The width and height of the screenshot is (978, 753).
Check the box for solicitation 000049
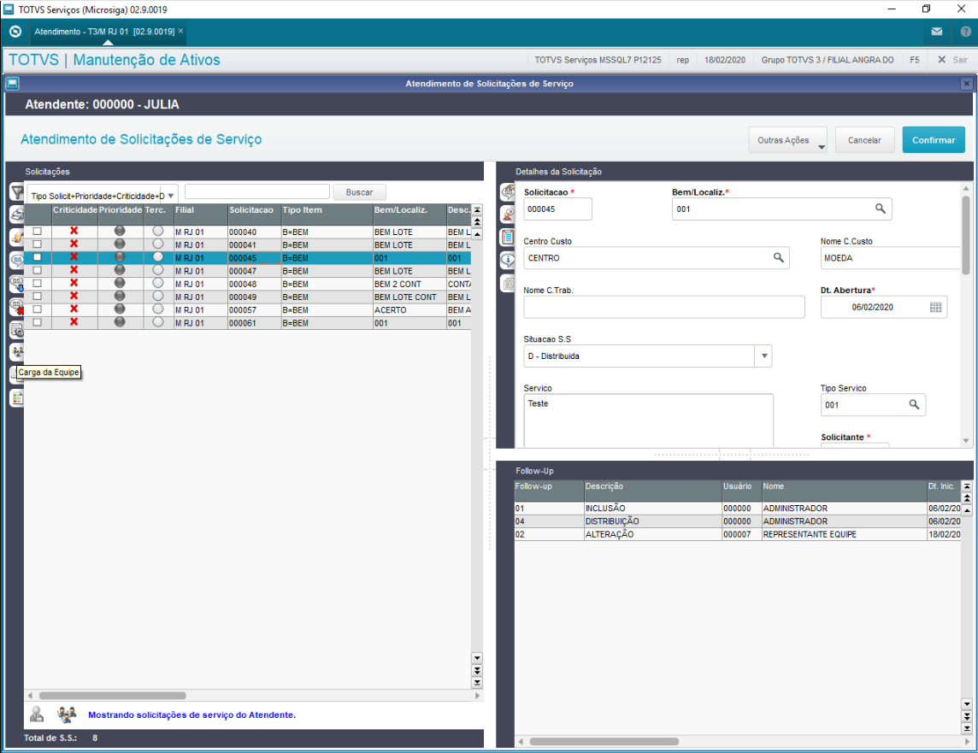(37, 297)
